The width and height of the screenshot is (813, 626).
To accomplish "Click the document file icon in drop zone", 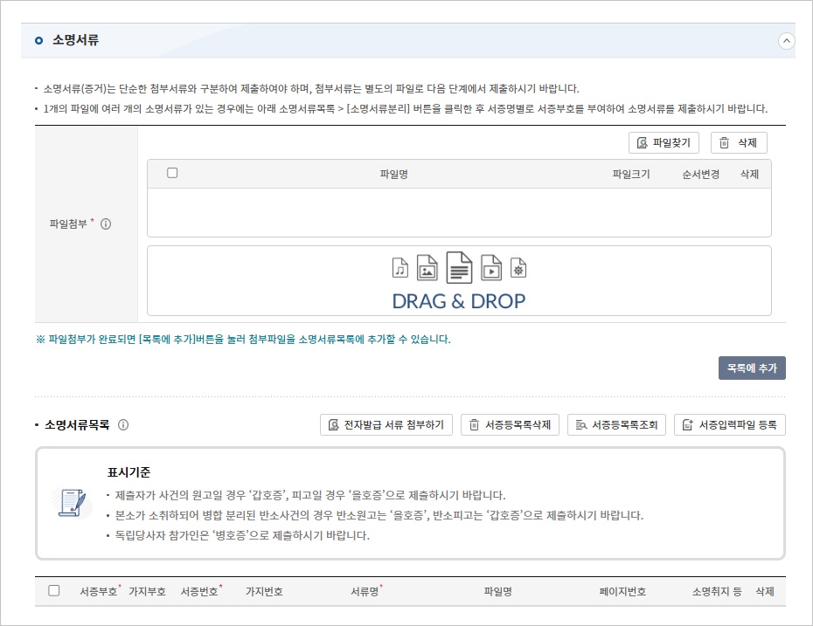I will (x=459, y=267).
